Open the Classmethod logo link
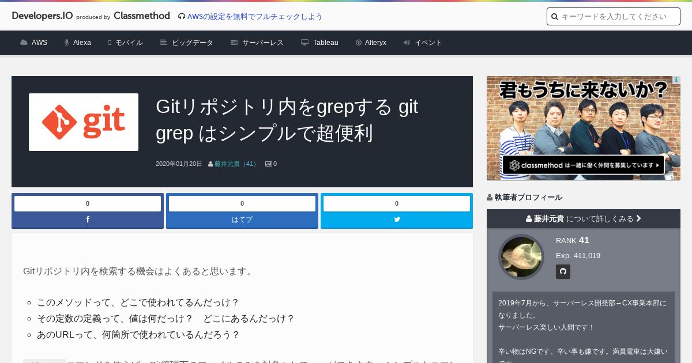This screenshot has height=363, width=692. point(142,16)
